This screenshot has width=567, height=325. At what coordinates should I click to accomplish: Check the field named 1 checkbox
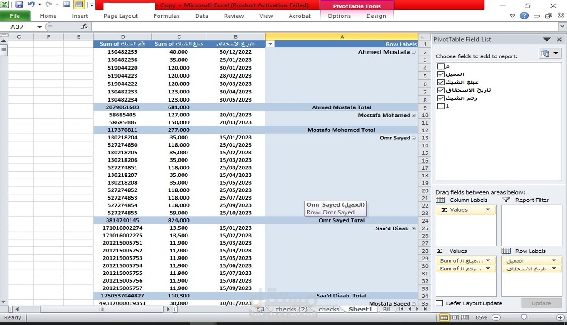coord(441,106)
